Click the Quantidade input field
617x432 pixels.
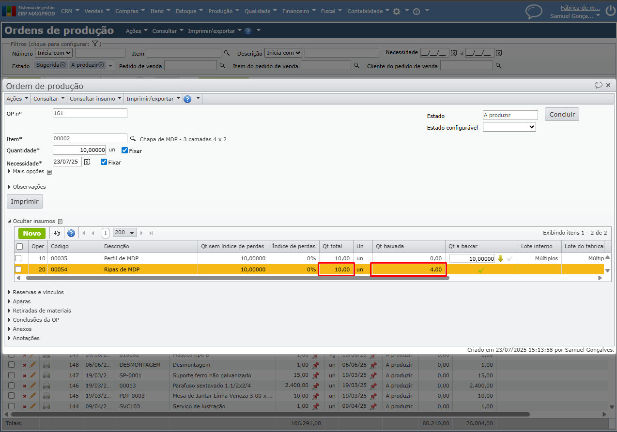coord(79,150)
